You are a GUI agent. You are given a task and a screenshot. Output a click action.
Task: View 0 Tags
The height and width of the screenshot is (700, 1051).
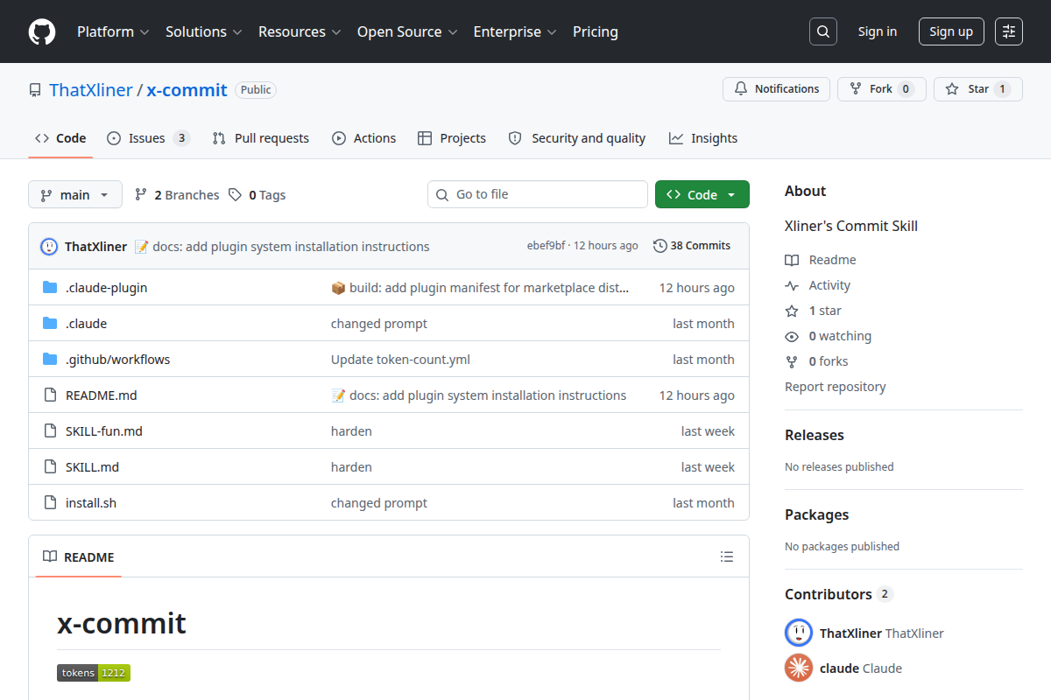[x=257, y=194]
